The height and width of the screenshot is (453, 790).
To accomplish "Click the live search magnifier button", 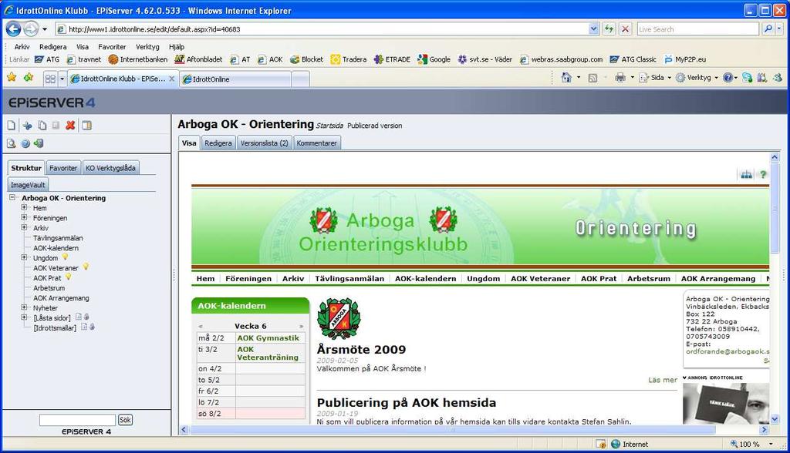I will click(768, 29).
